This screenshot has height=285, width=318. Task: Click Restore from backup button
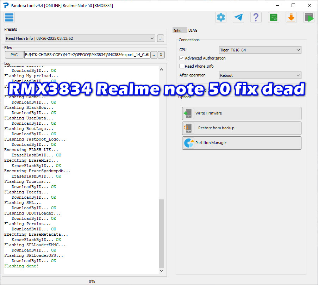pos(242,128)
